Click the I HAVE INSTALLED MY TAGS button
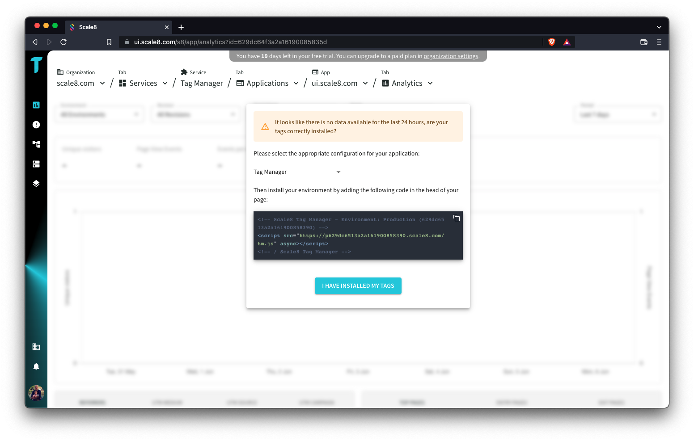The height and width of the screenshot is (441, 694). point(358,286)
